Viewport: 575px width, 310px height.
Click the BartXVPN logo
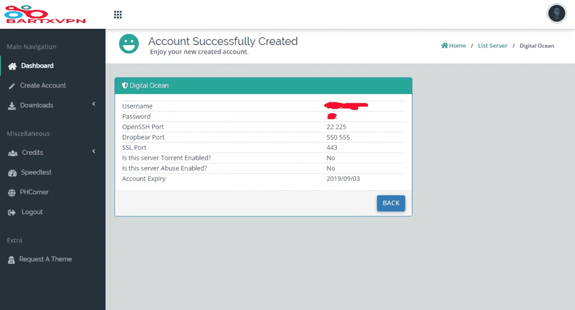pyautogui.click(x=45, y=14)
